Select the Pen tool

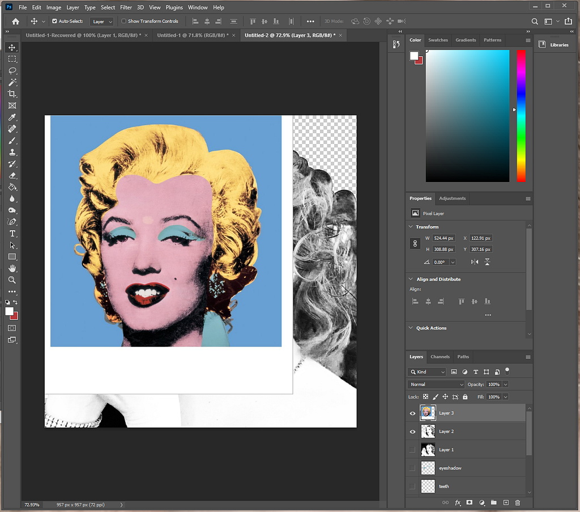pyautogui.click(x=12, y=222)
